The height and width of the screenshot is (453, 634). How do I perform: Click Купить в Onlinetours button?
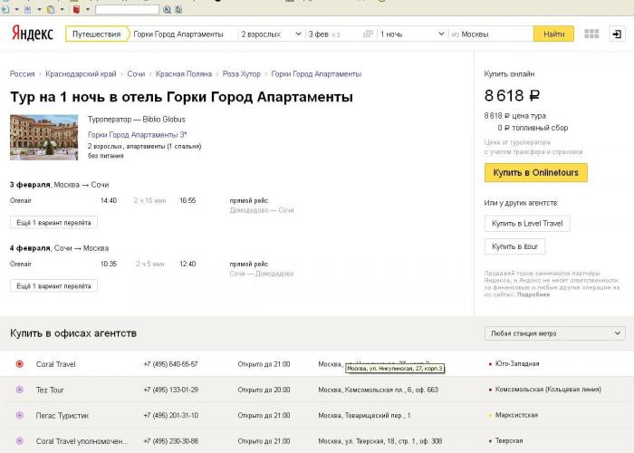click(x=536, y=173)
